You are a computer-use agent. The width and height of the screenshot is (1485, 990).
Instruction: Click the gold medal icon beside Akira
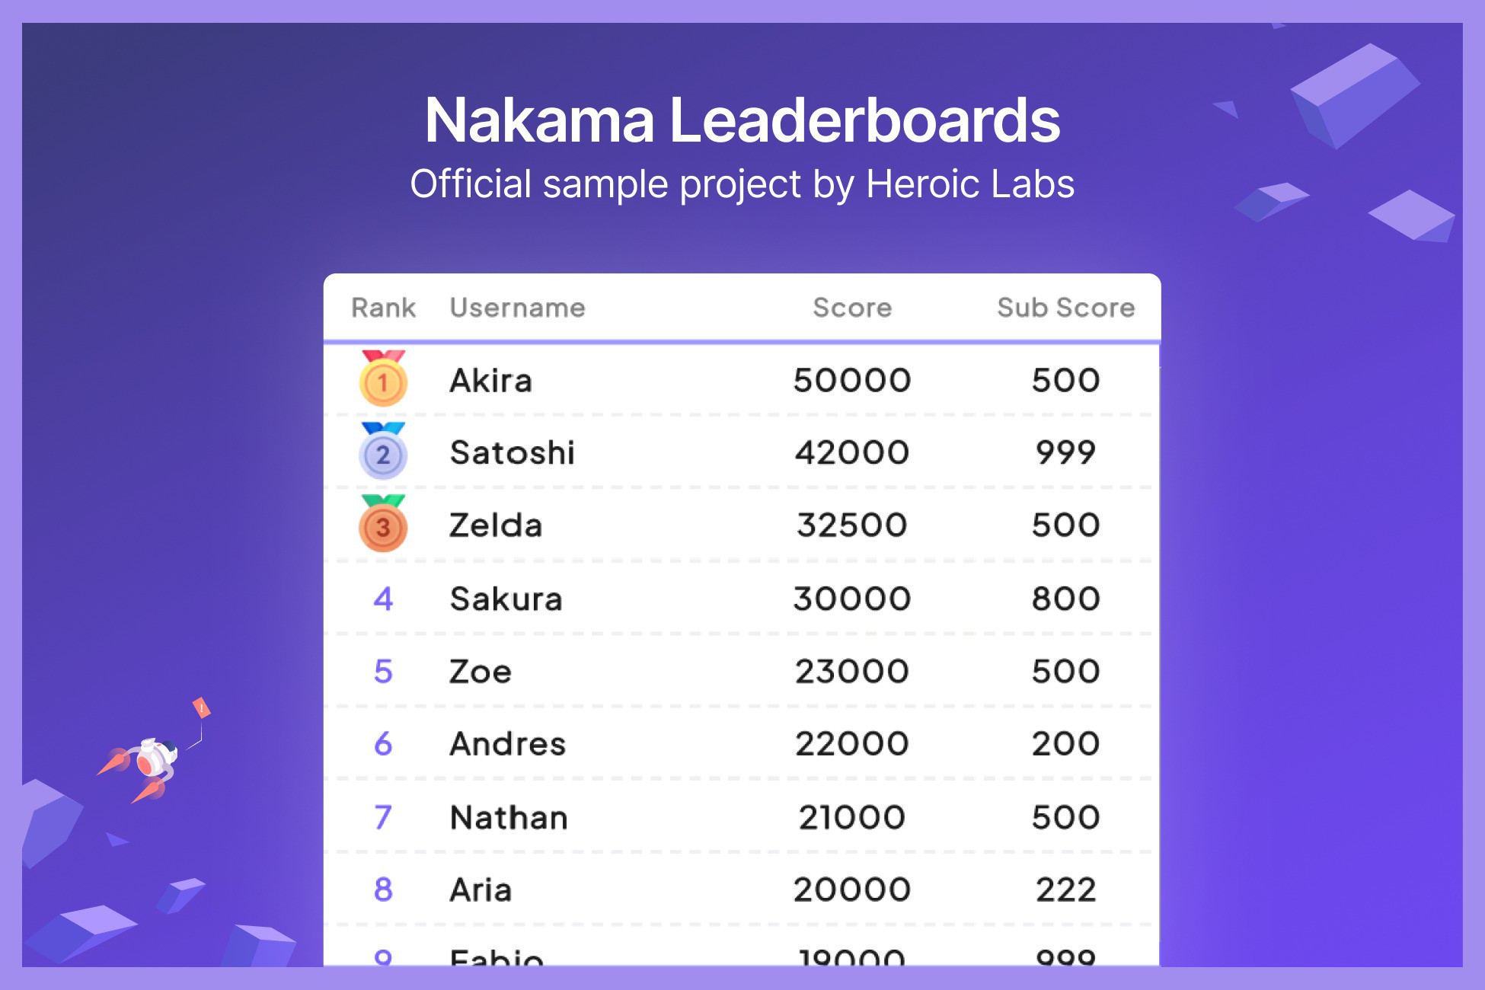[x=383, y=381]
